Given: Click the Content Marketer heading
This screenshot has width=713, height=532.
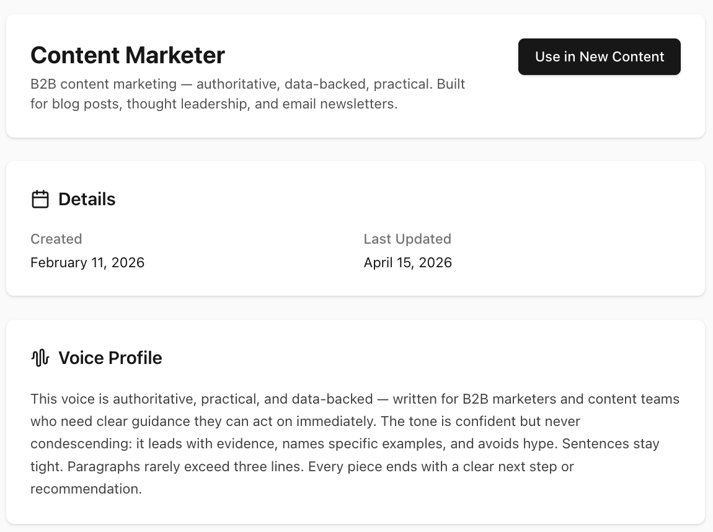Looking at the screenshot, I should click(x=127, y=55).
